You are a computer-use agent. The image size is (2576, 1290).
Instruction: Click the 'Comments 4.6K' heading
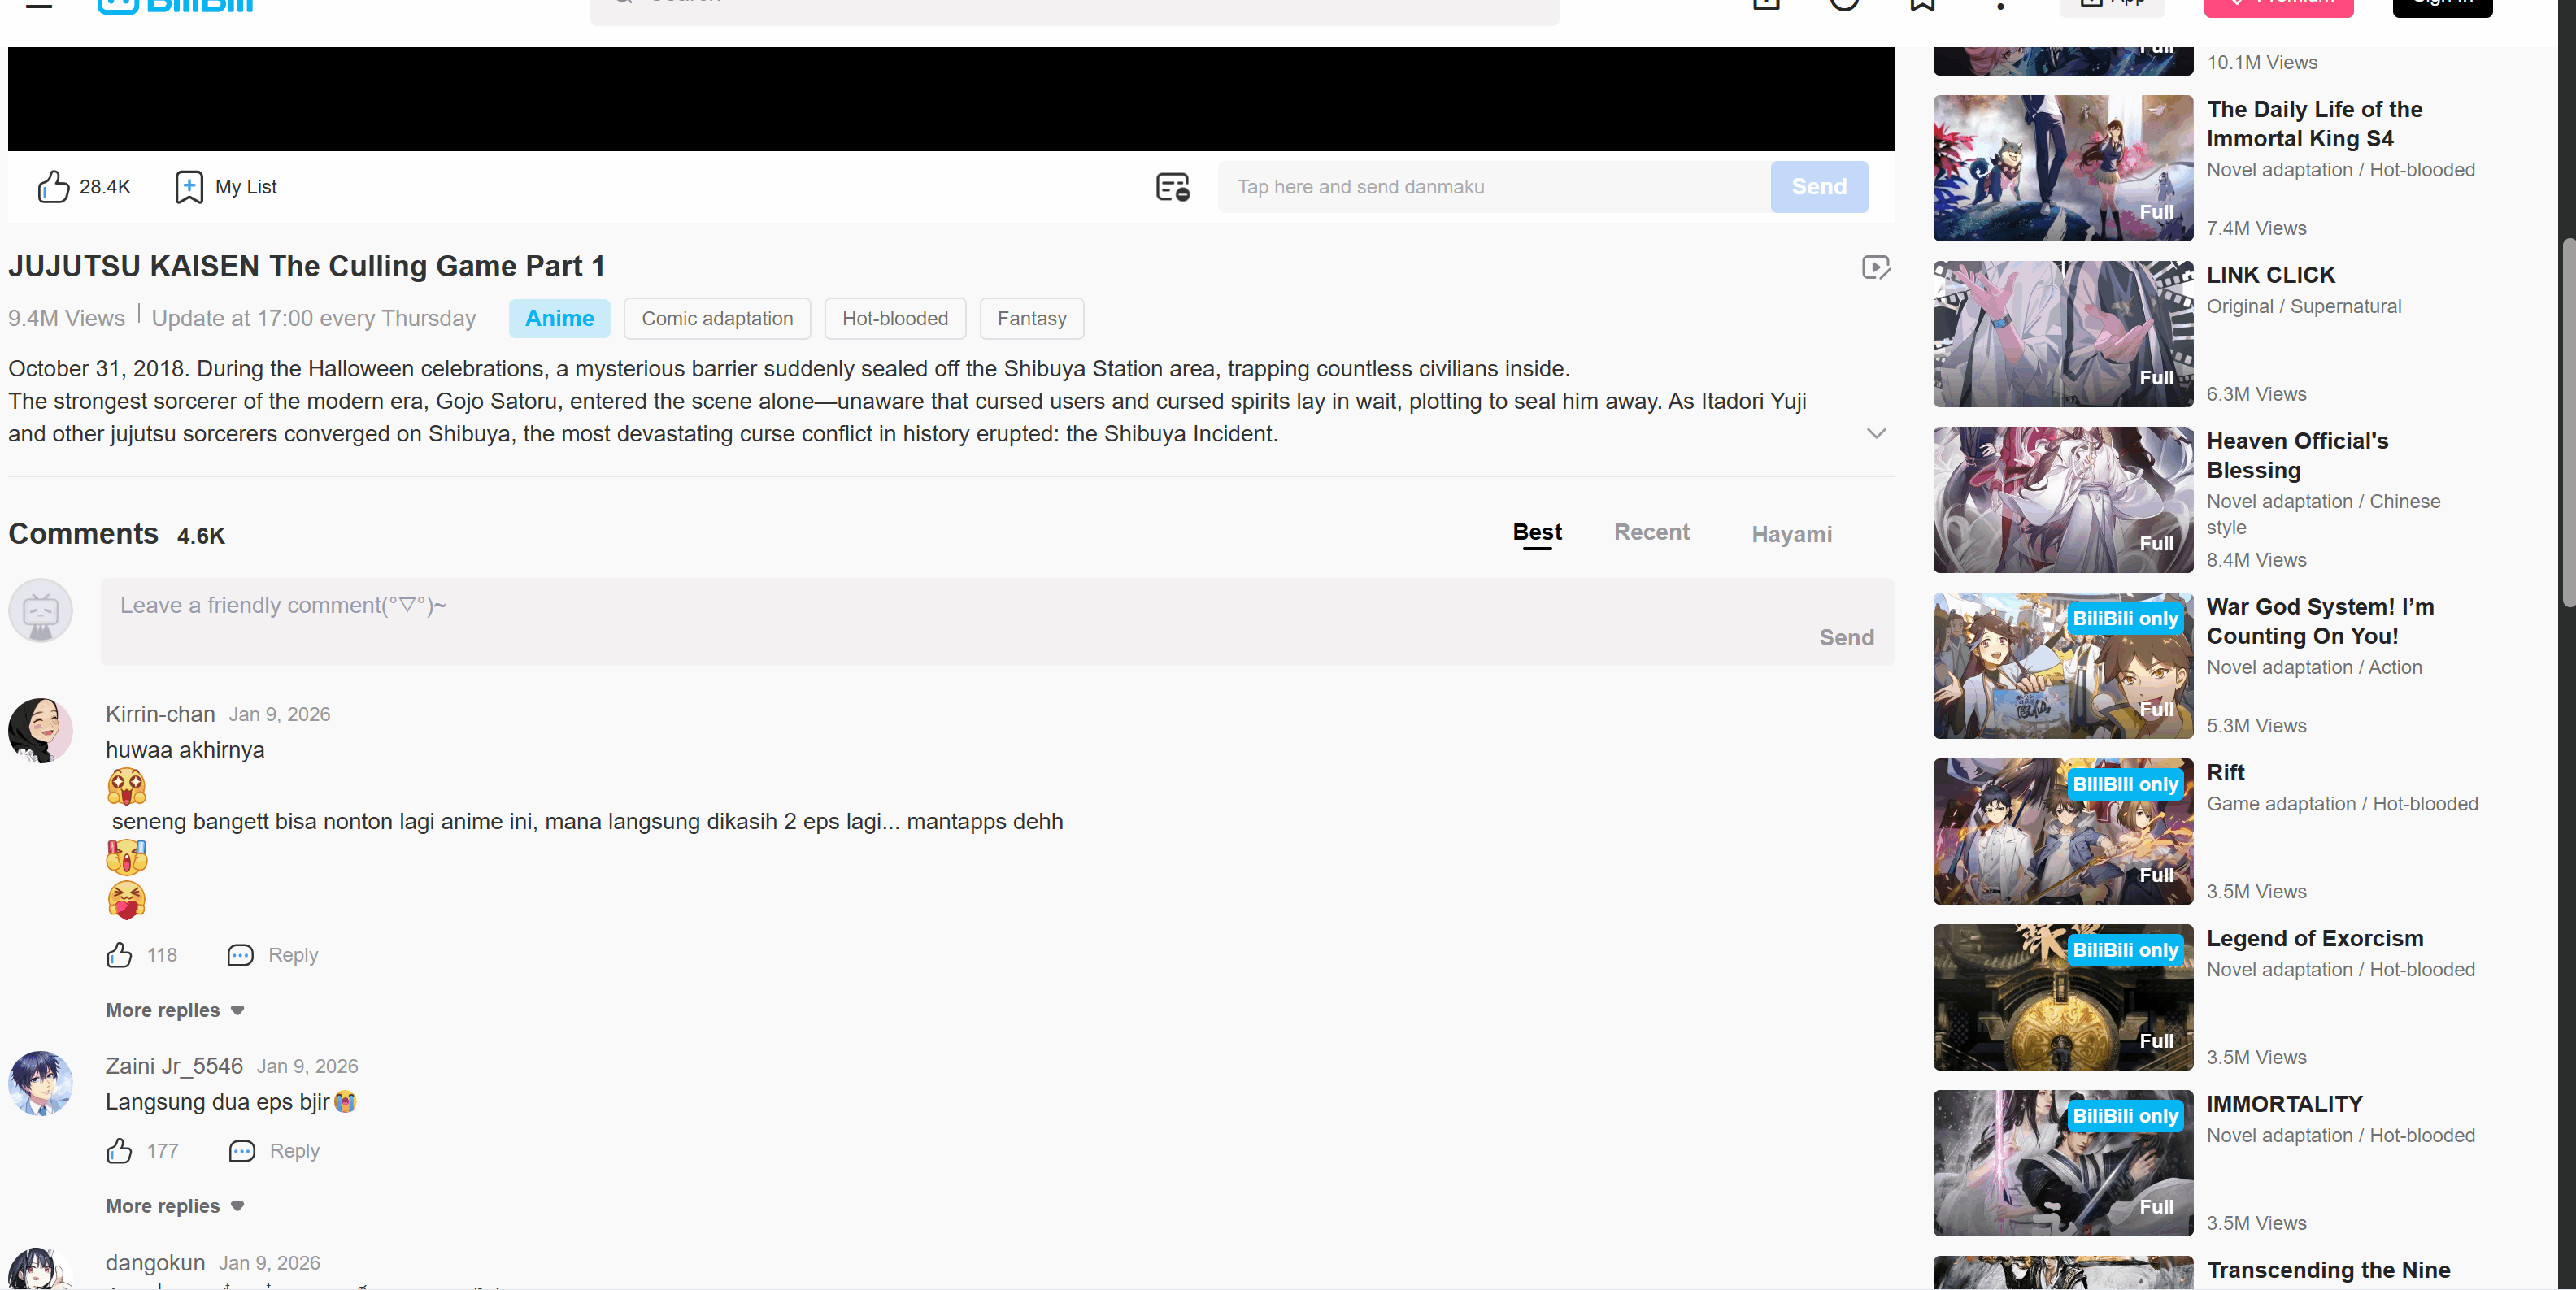[116, 534]
